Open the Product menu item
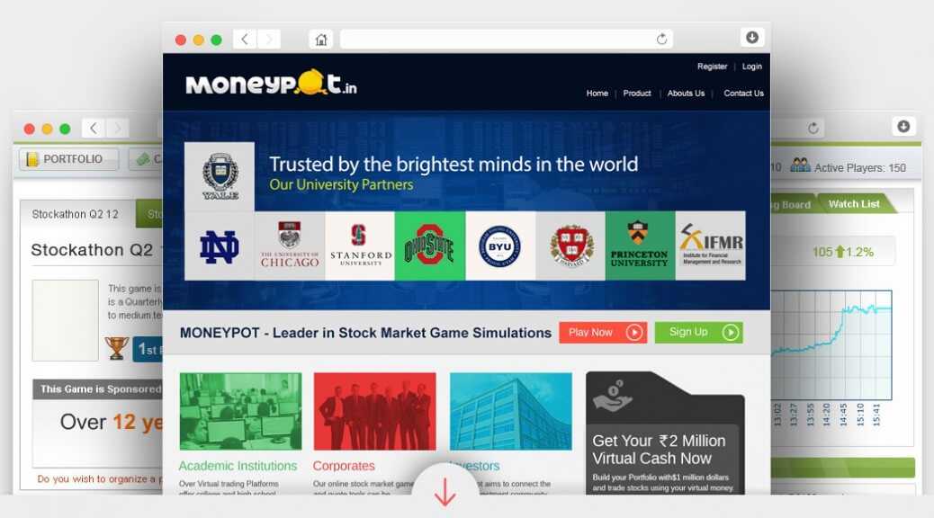 coord(637,94)
